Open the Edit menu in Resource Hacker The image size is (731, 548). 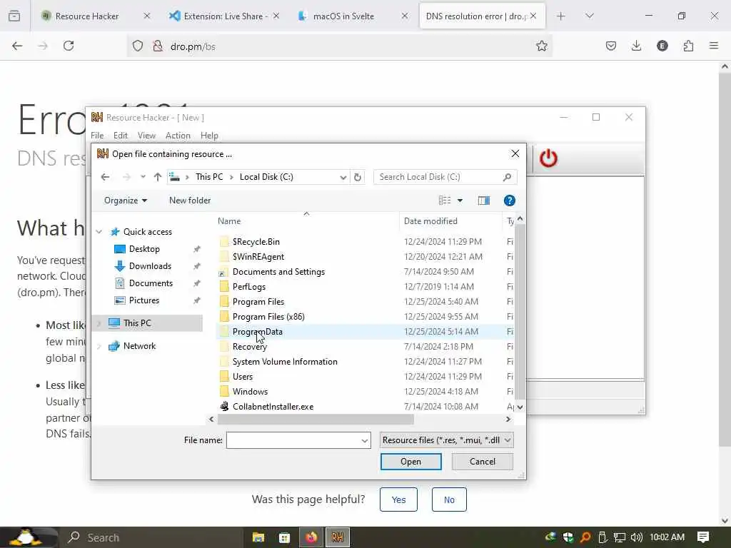(120, 136)
